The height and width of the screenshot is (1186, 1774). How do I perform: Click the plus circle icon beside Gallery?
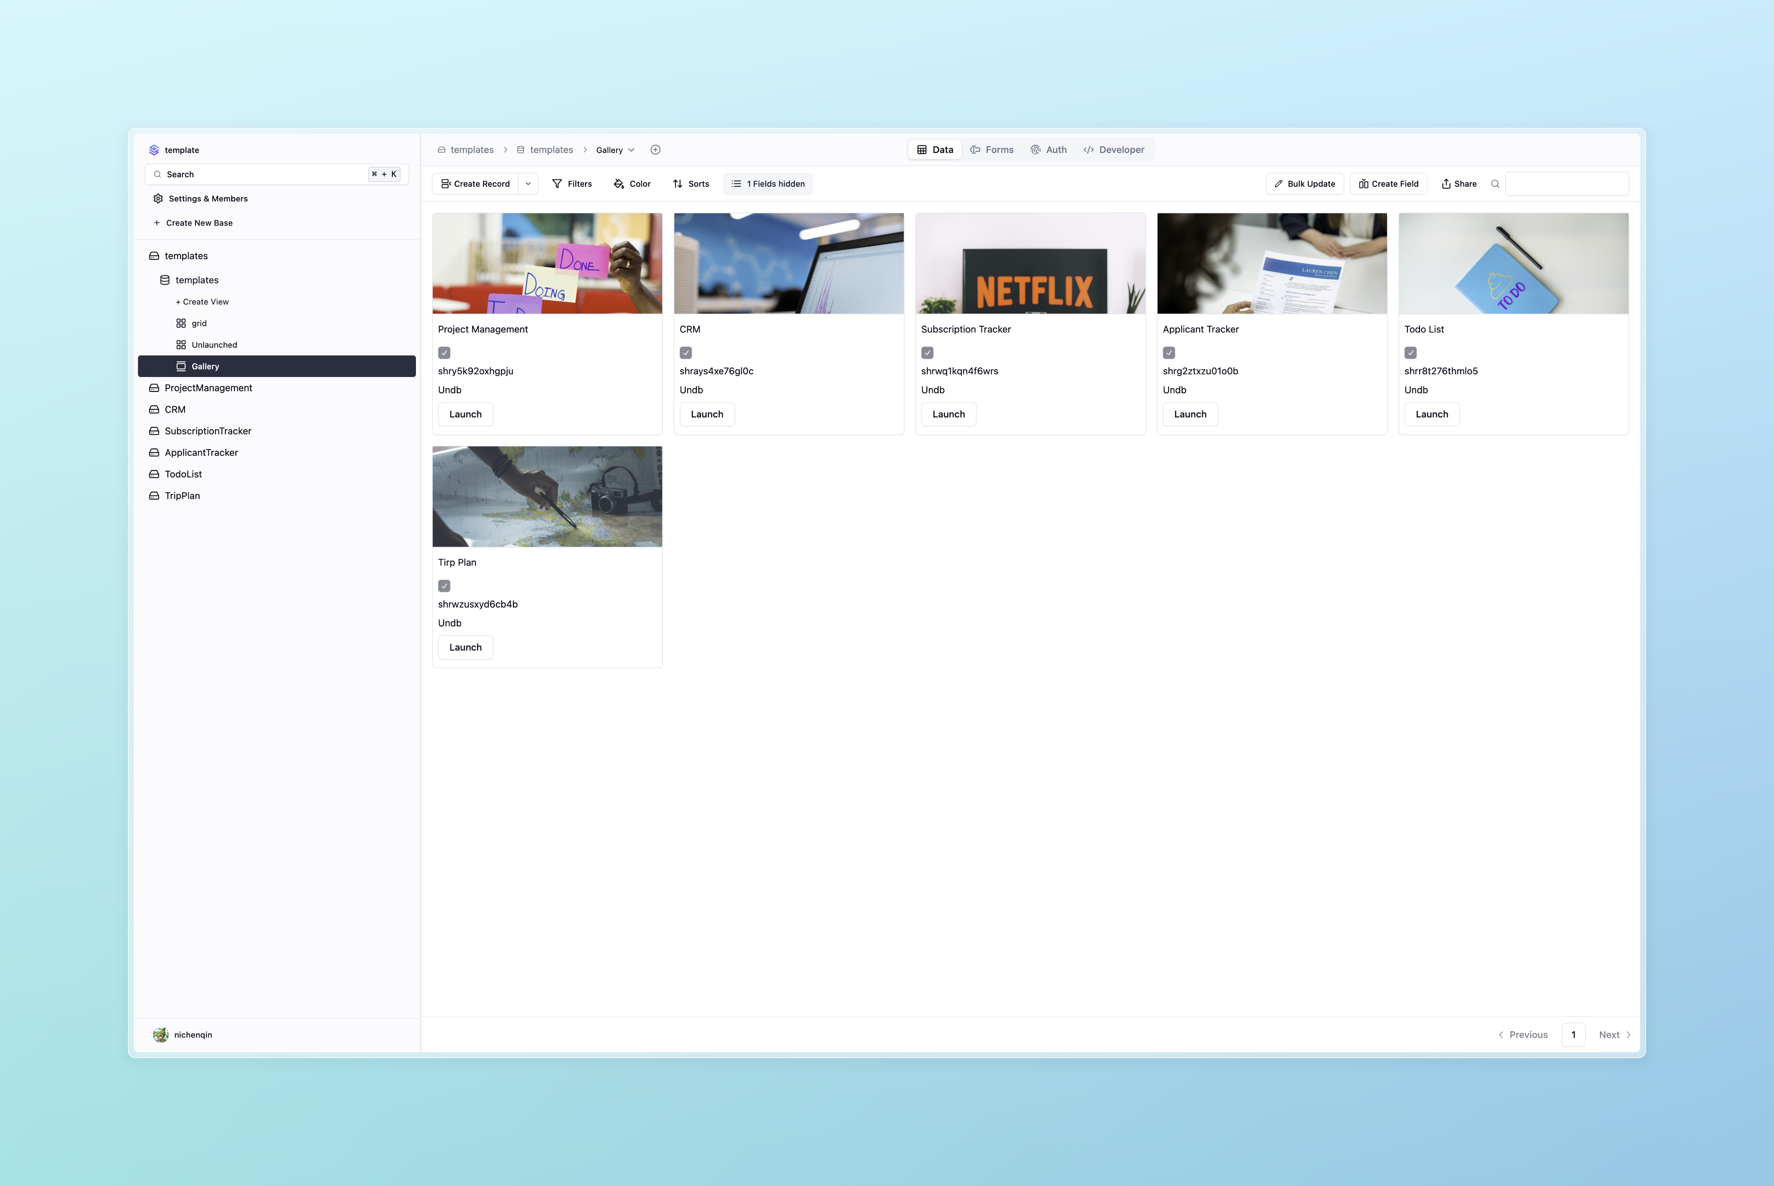655,150
